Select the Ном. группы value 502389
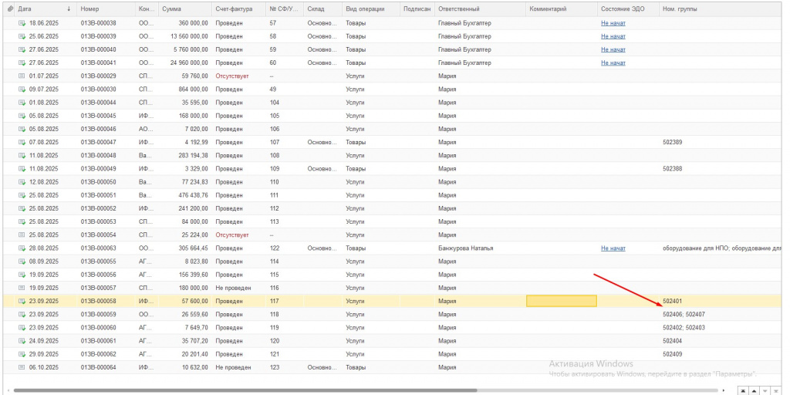 [x=673, y=142]
